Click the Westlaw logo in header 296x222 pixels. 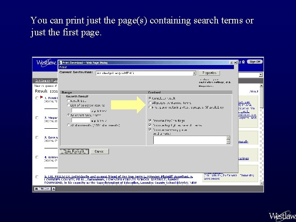46,63
